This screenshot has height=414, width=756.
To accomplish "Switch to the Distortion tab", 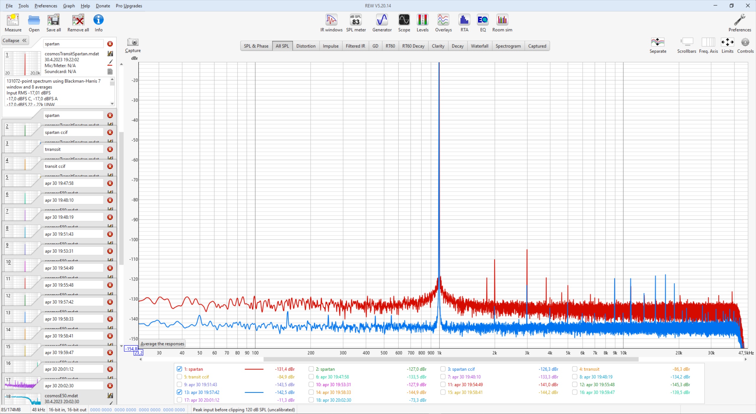I will (306, 46).
